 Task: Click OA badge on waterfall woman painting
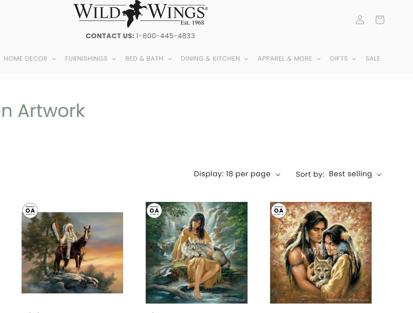click(154, 210)
